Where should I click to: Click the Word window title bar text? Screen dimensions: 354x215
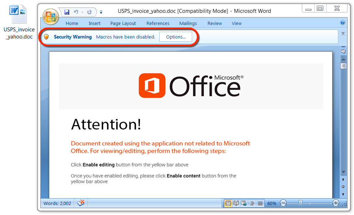(x=194, y=11)
